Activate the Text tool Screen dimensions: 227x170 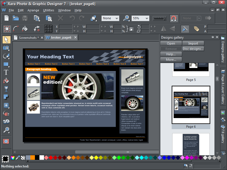pyautogui.click(x=6, y=72)
